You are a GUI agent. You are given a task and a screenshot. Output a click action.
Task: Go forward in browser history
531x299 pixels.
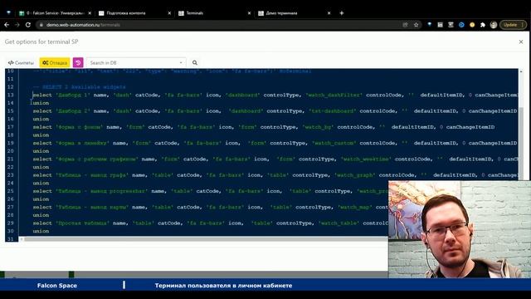[17, 25]
